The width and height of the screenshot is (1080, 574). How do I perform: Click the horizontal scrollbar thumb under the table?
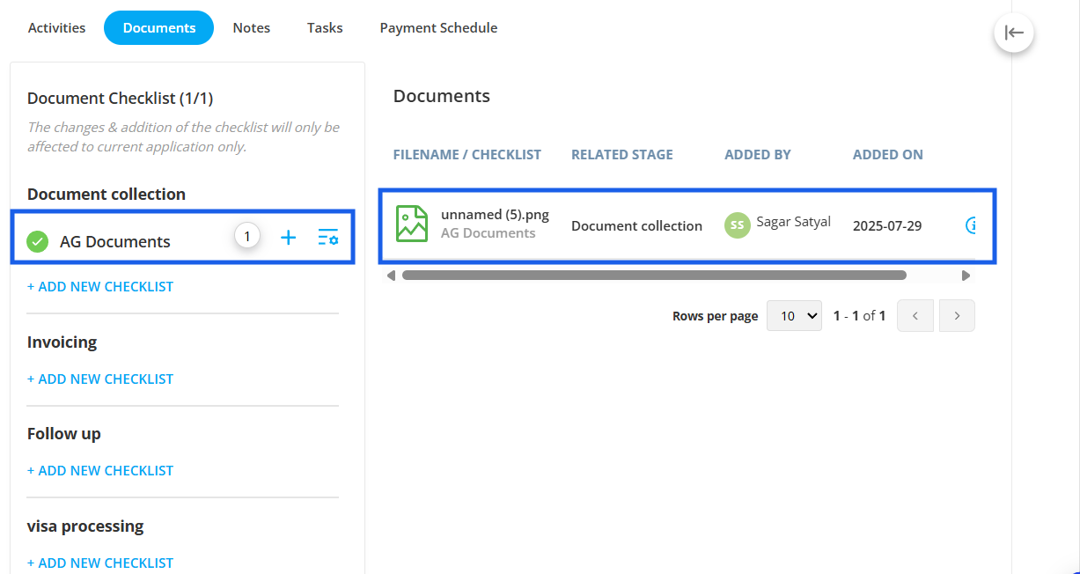click(654, 276)
